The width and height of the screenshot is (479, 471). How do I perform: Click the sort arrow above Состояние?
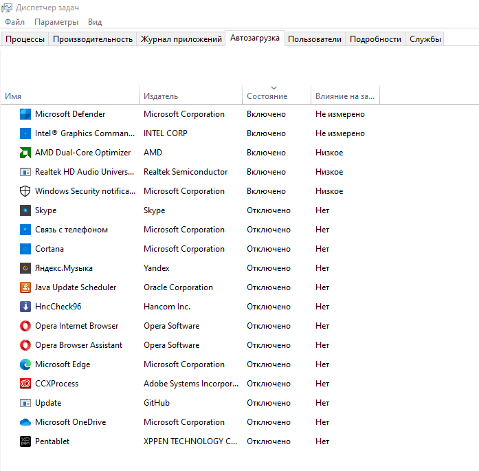click(x=274, y=88)
